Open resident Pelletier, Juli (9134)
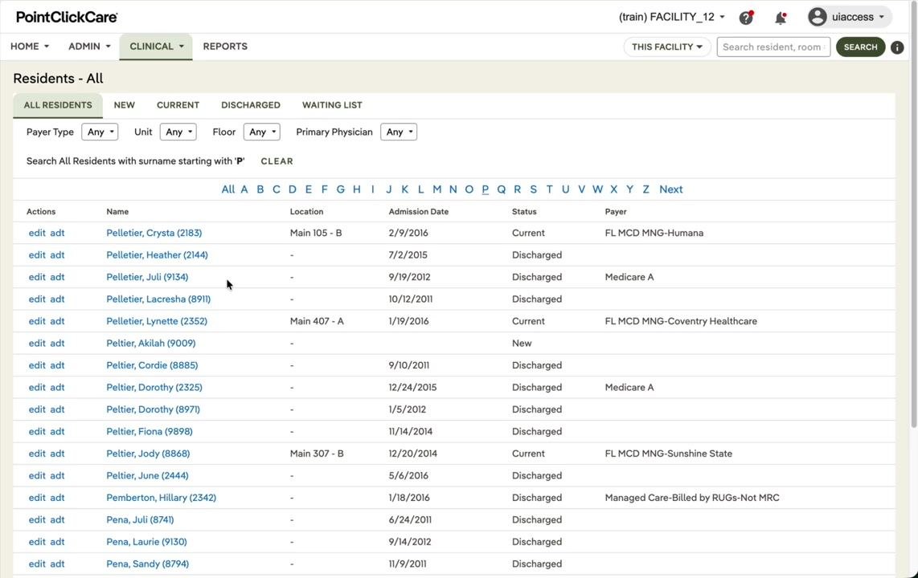The width and height of the screenshot is (918, 578). click(147, 277)
